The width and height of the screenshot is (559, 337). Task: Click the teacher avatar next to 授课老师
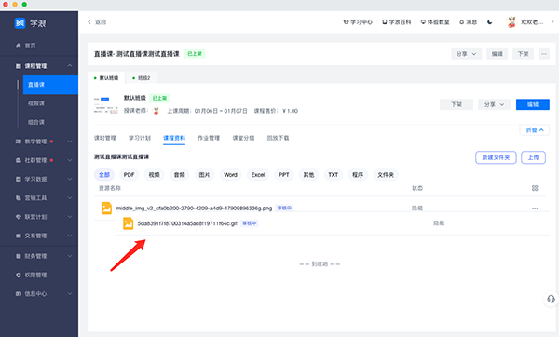tap(156, 111)
